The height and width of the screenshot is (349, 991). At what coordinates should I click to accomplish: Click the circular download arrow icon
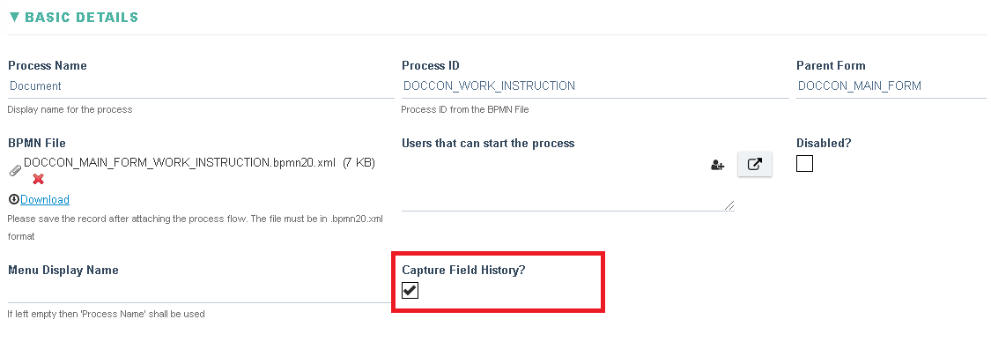coord(13,200)
